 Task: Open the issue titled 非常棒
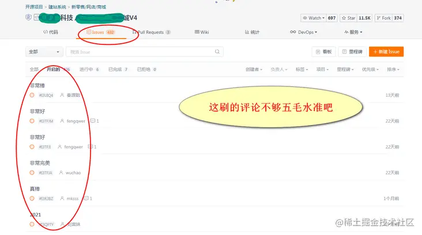point(37,85)
